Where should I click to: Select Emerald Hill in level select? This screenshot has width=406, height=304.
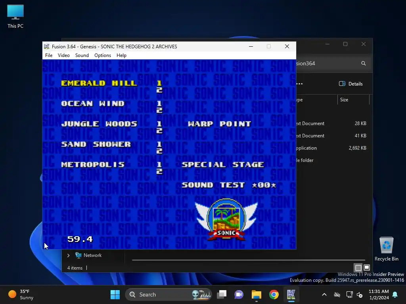click(99, 83)
